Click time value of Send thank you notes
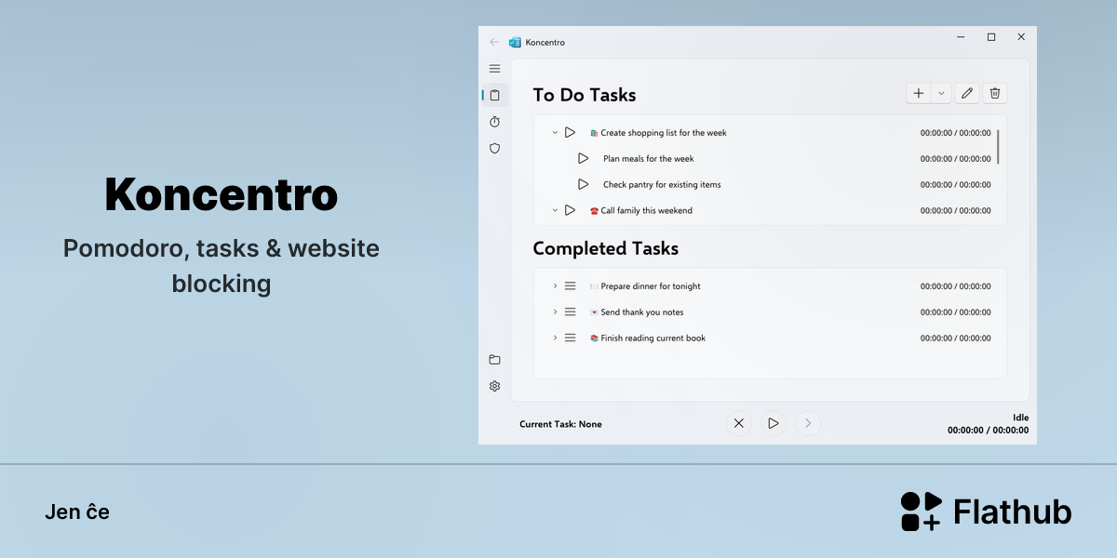 tap(956, 312)
